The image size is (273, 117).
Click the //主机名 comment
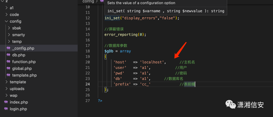[187, 62]
